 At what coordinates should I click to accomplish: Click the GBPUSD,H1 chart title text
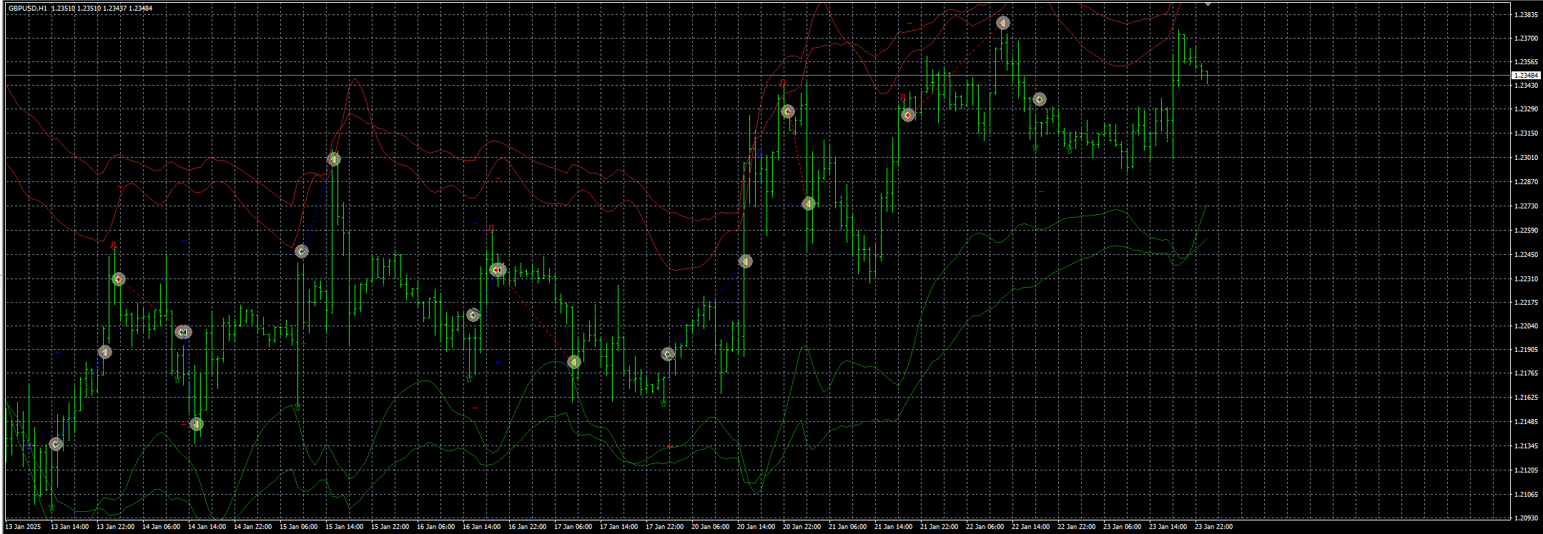pos(29,9)
